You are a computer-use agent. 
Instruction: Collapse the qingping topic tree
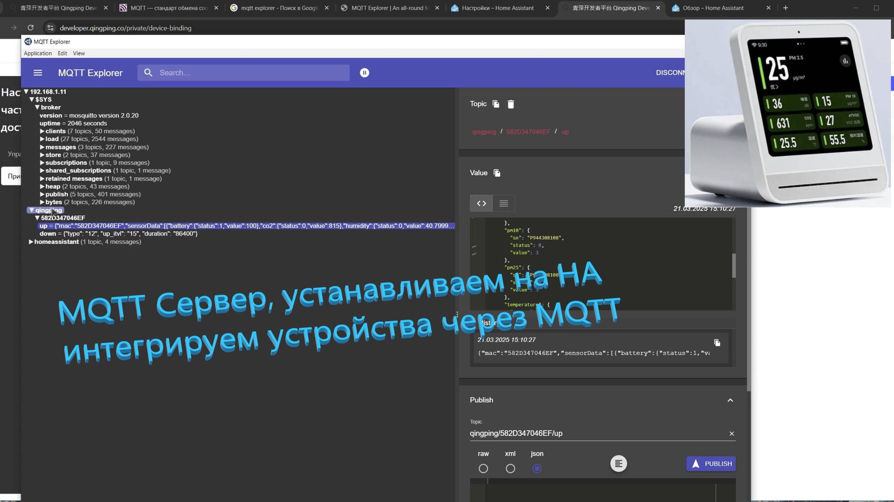(31, 210)
